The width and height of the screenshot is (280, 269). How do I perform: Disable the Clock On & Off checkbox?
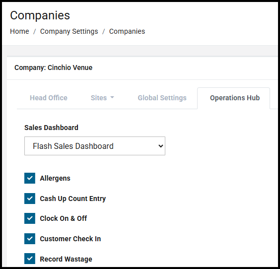(x=30, y=218)
